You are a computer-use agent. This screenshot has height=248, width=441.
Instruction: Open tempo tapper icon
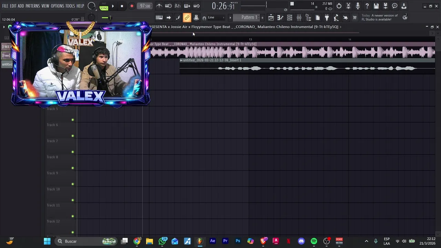coord(336,18)
